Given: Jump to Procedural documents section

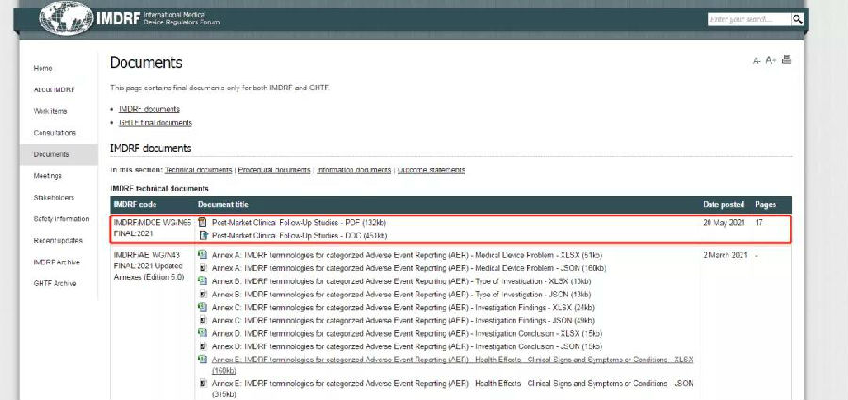Looking at the screenshot, I should point(274,170).
